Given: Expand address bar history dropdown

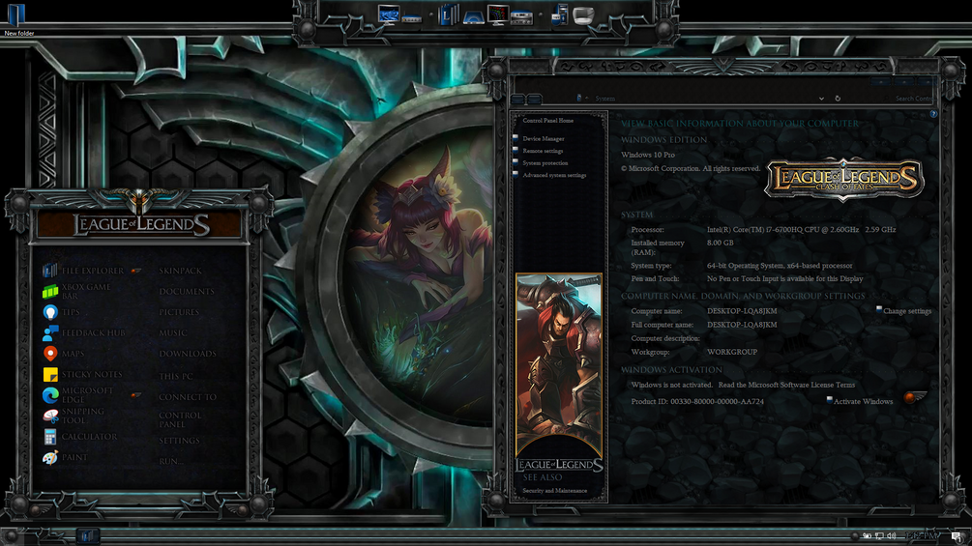Looking at the screenshot, I should [x=821, y=99].
